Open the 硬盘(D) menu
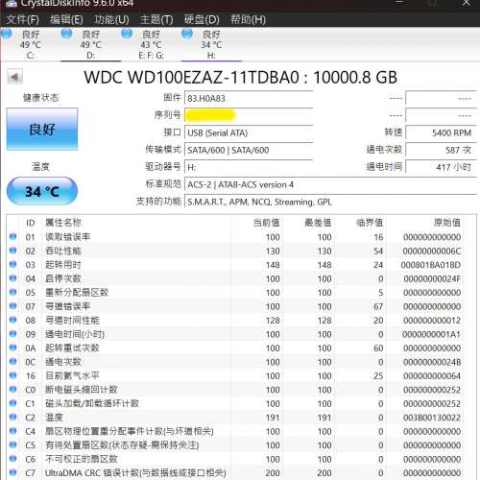 pyautogui.click(x=202, y=20)
